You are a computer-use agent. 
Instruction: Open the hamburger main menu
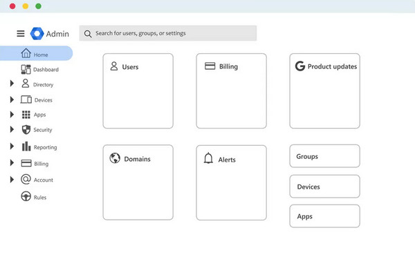coord(21,34)
